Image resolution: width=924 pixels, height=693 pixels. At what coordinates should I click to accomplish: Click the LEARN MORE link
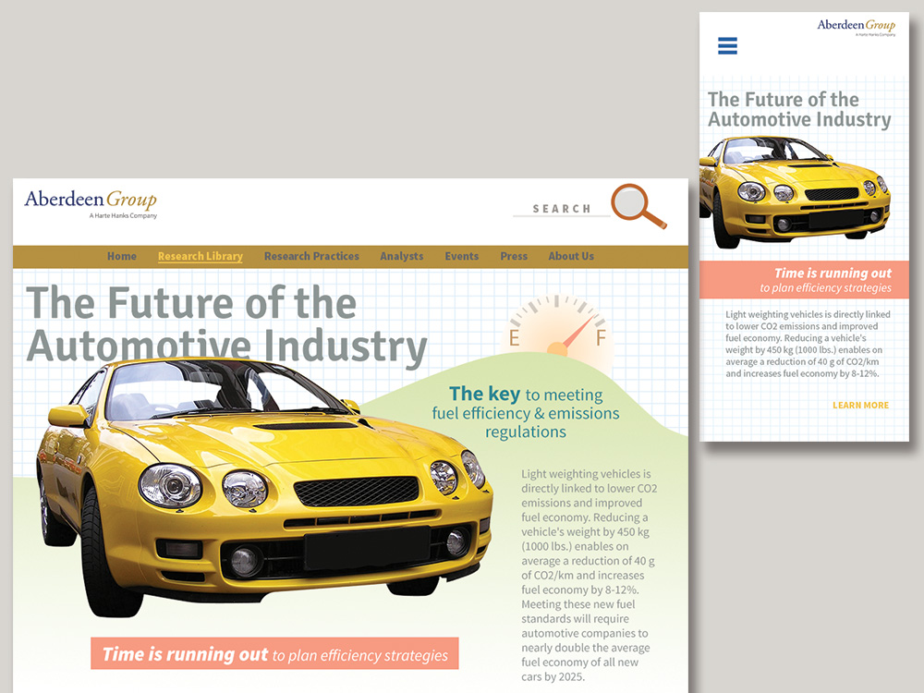(860, 406)
